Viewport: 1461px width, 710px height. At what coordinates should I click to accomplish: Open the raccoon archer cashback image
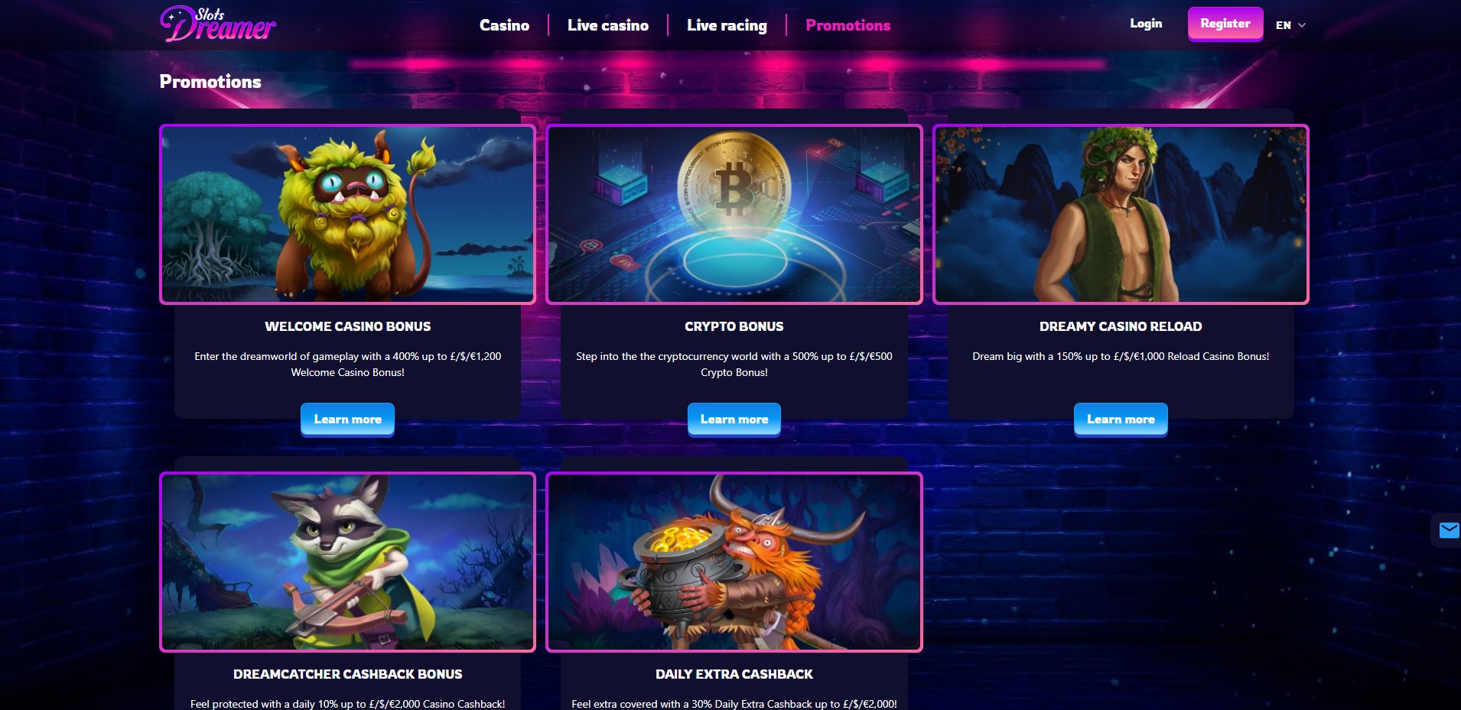coord(347,562)
